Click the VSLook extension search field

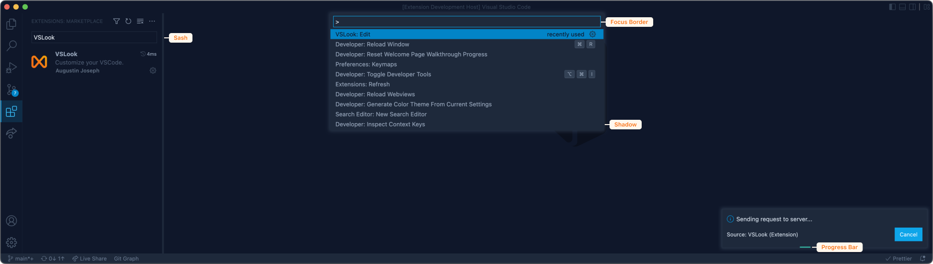[94, 37]
